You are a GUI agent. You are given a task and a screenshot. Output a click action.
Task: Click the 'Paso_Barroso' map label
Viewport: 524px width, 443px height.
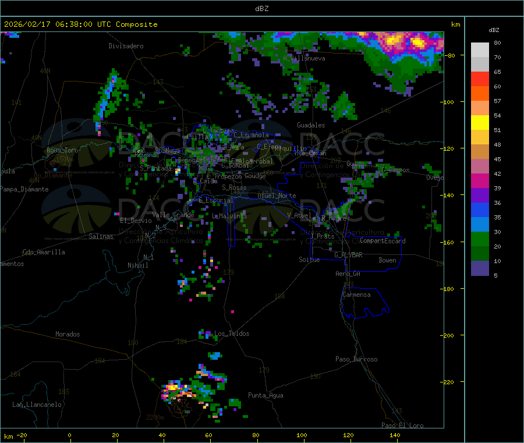coord(356,359)
